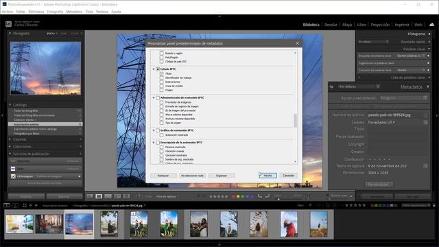Viewport: 439px width, 247px height.
Task: Click the Organizar button
Action: [222, 176]
